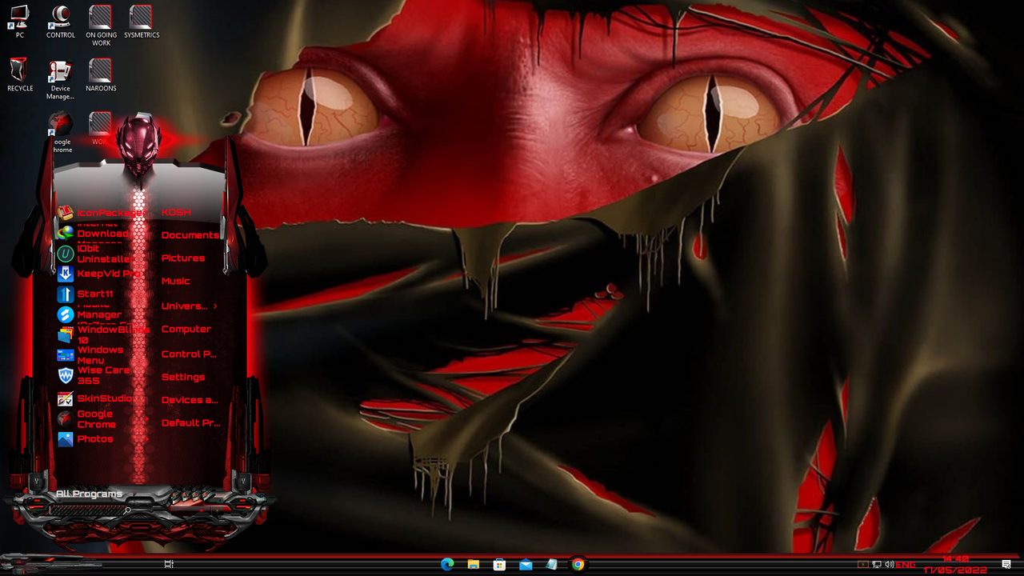Expand Photos jump list arrow

click(146, 439)
